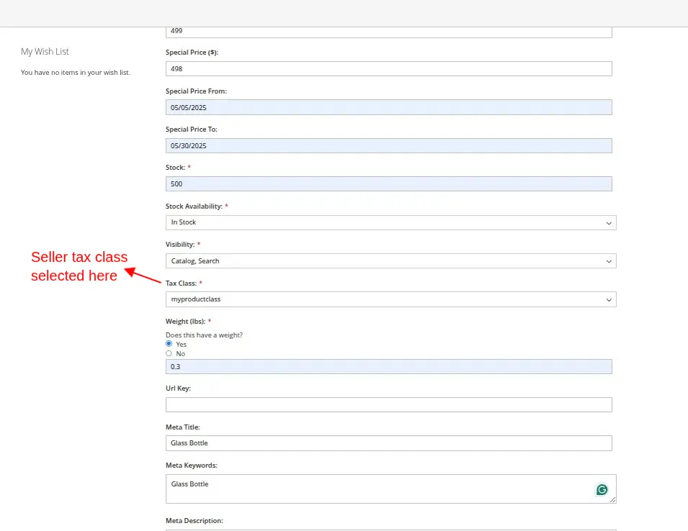Open the Stock Availability dropdown
688x531 pixels.
(390, 222)
